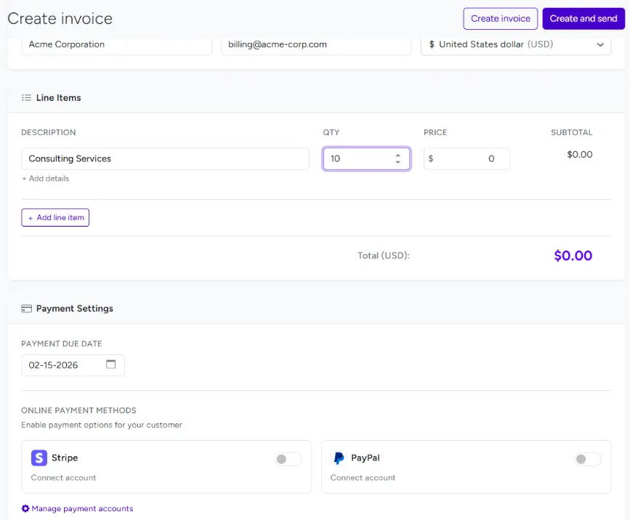Click the PayPal logo icon
The width and height of the screenshot is (630, 520).
(x=339, y=458)
